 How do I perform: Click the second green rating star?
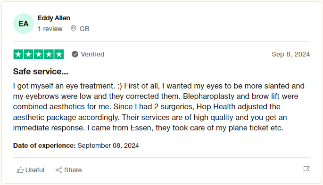[28, 54]
